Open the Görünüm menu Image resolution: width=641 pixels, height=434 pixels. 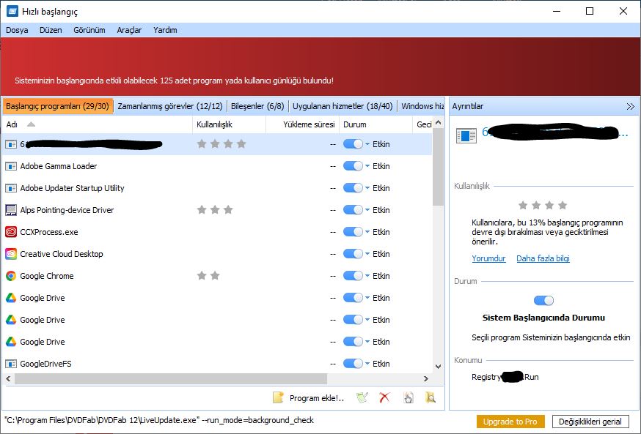click(89, 30)
